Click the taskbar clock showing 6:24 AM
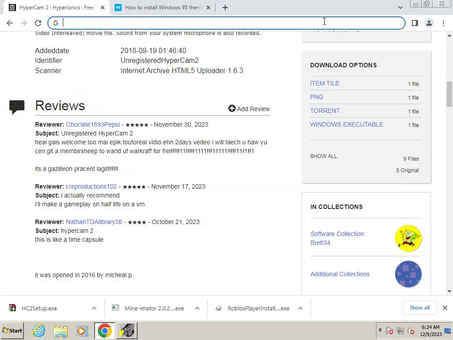This screenshot has height=340, width=453. pyautogui.click(x=430, y=330)
